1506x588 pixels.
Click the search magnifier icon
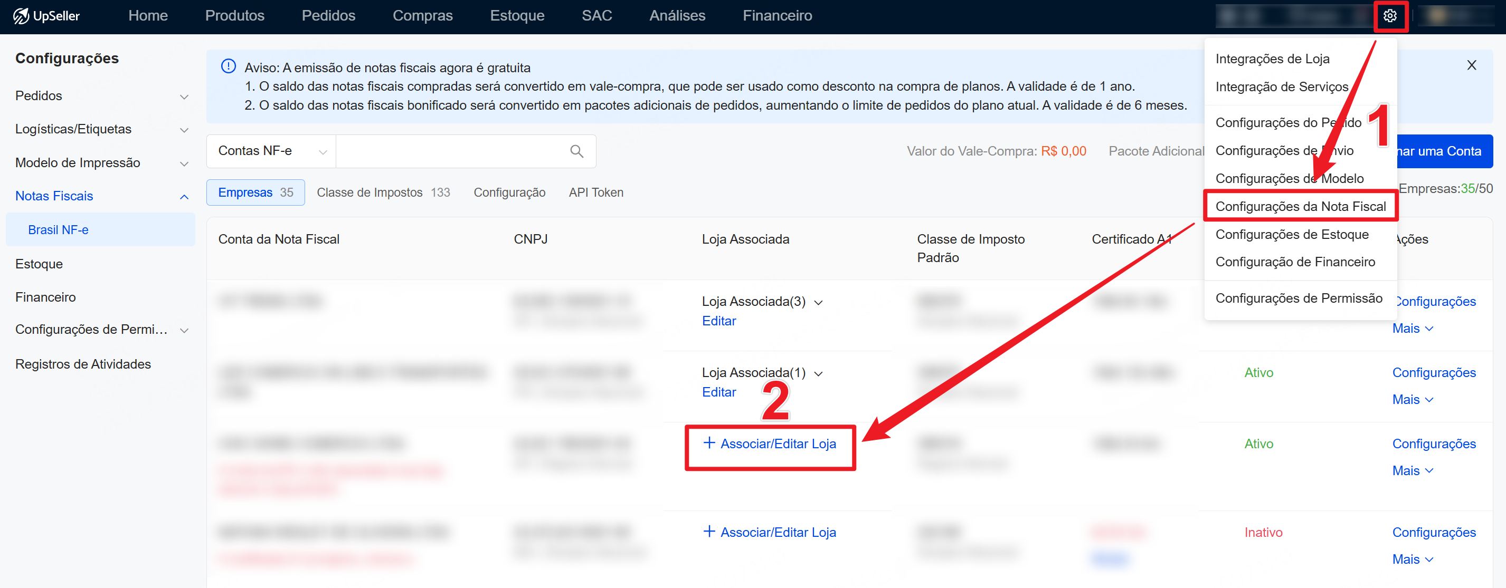576,151
